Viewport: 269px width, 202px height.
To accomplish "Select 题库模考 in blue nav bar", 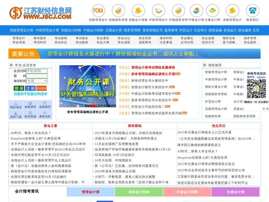I will point(171,30).
